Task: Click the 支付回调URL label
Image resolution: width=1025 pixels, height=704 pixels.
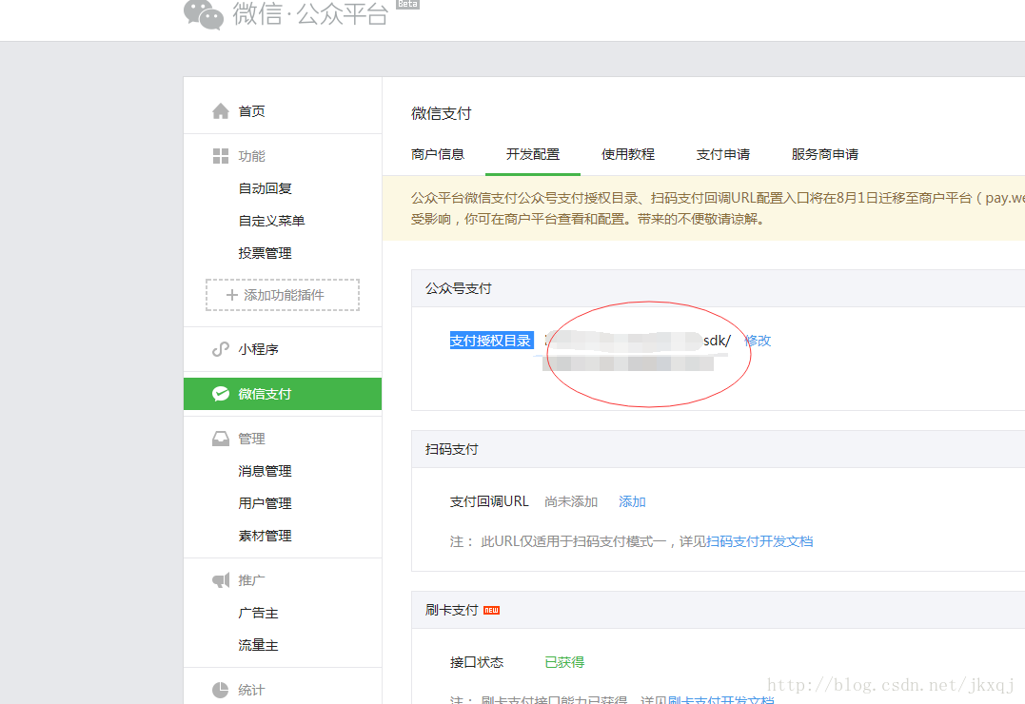Action: point(489,501)
